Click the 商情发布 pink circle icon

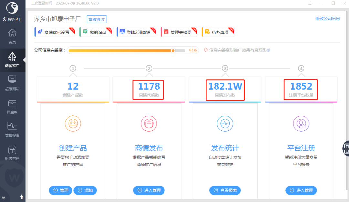(149, 123)
